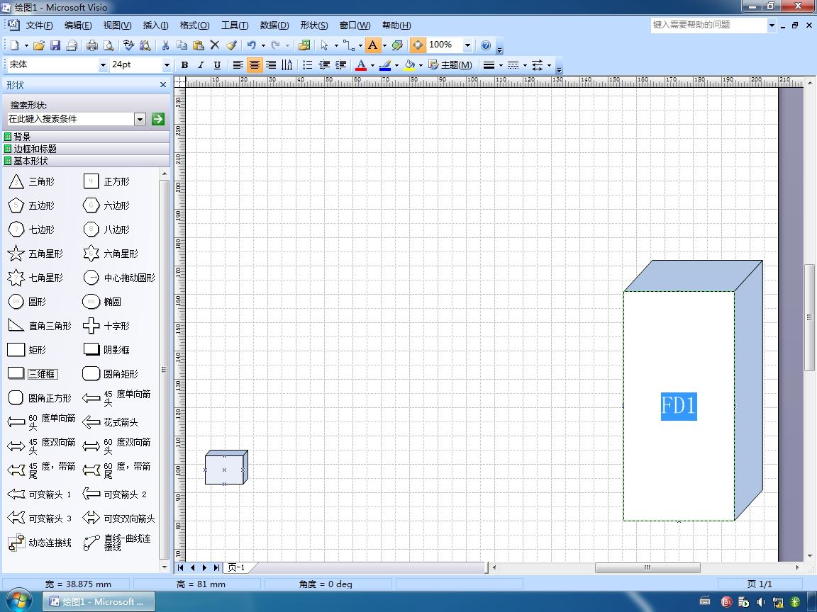Open a file using the folder icon

38,45
